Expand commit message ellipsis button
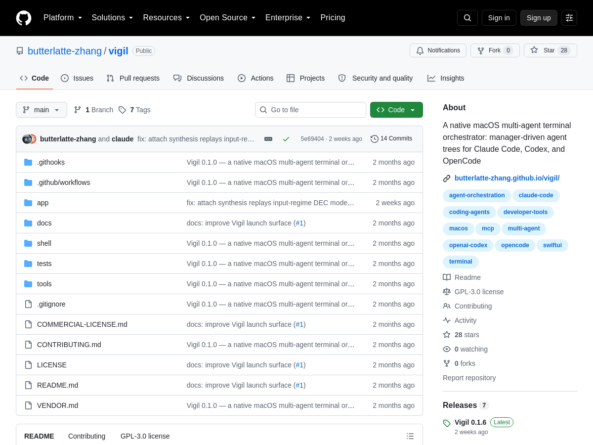This screenshot has height=445, width=593. click(268, 139)
